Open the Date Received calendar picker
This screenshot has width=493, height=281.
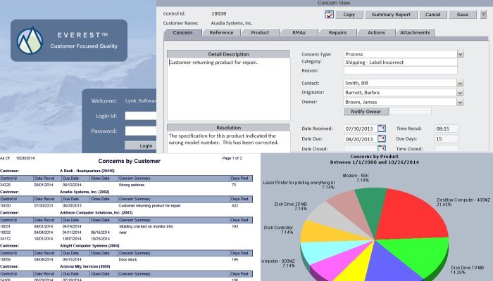[382, 129]
